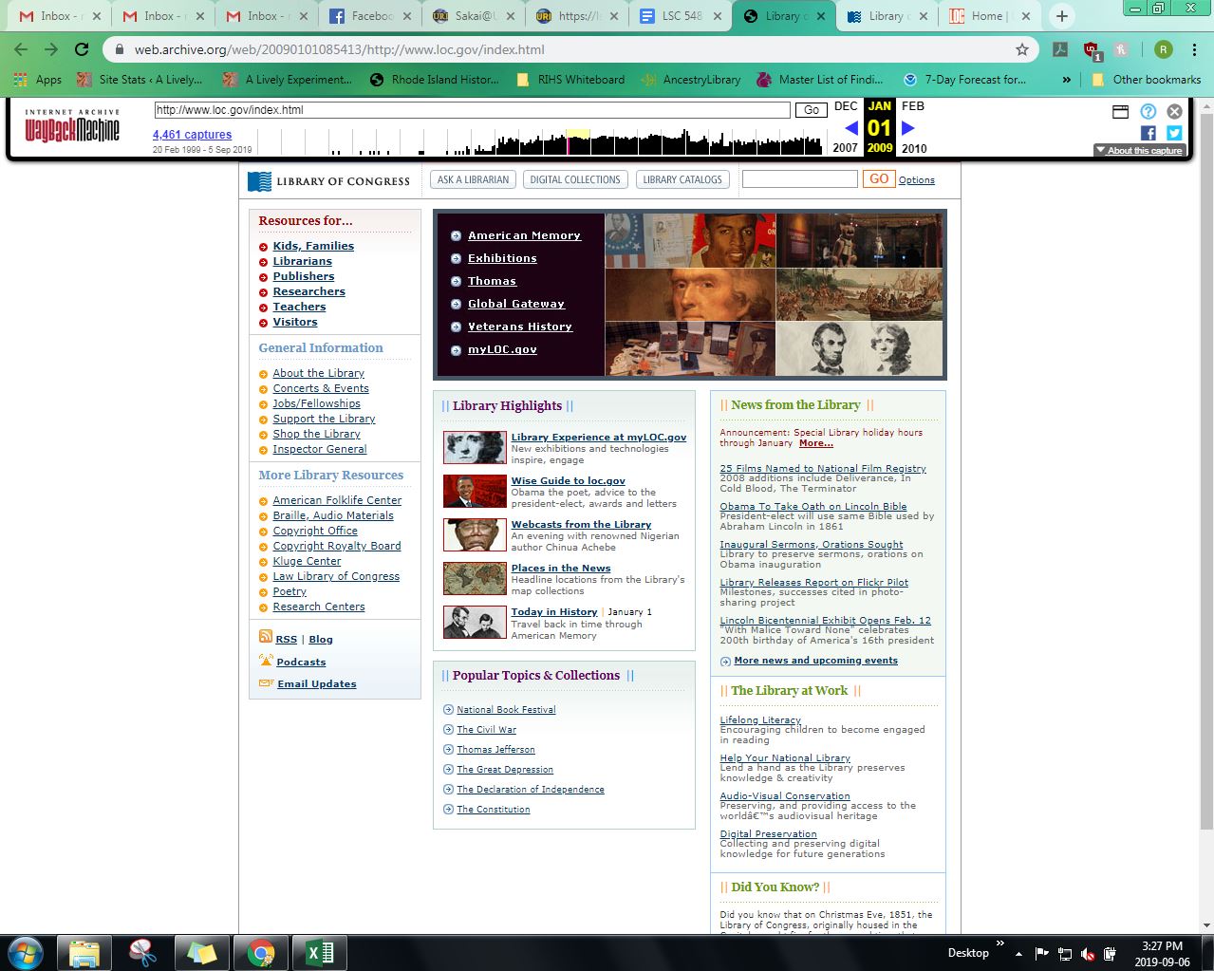Open Chrome from the taskbar
Screen dimensions: 1214x971
click(261, 952)
